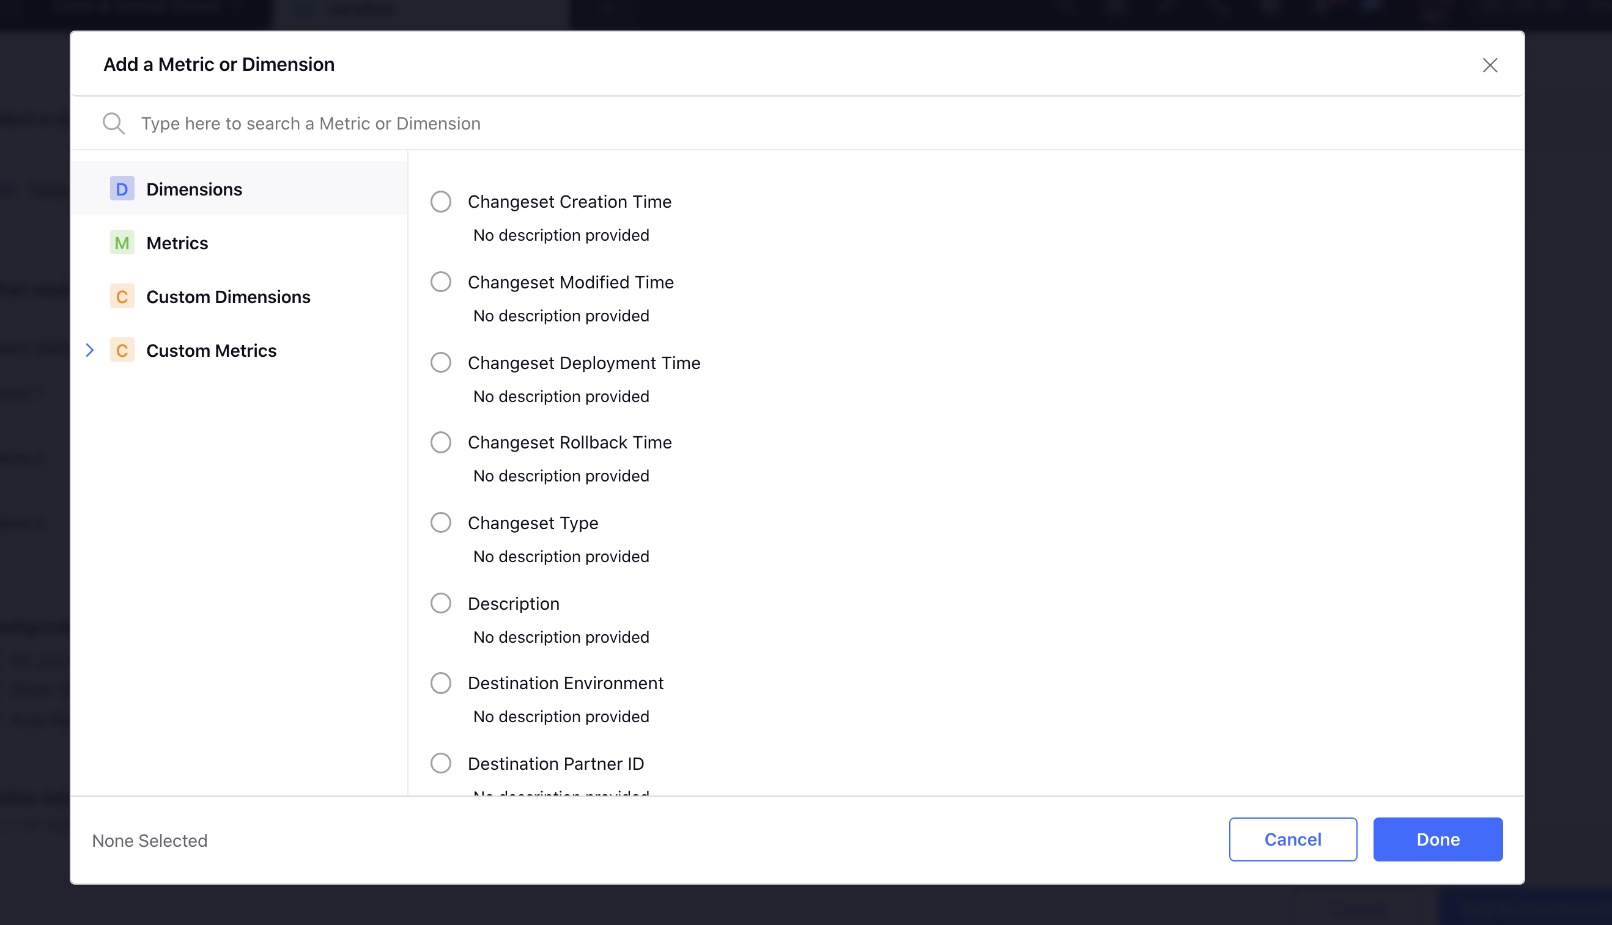Click the Custom Dimensions category icon
The height and width of the screenshot is (925, 1612).
point(122,296)
